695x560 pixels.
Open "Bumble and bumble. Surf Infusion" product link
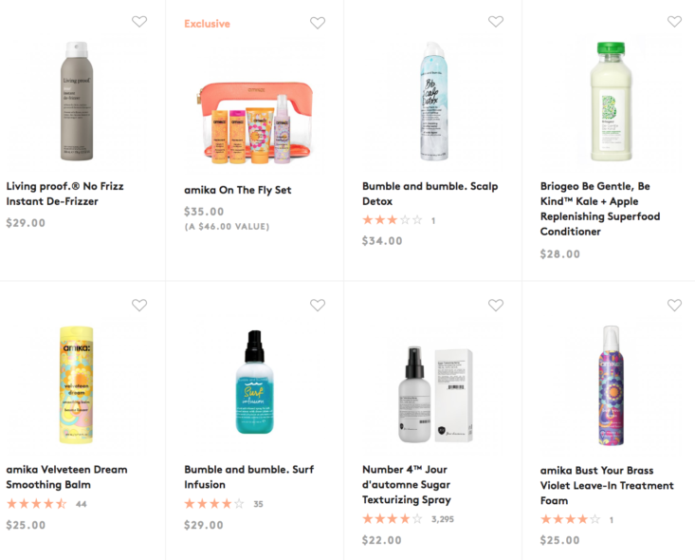pos(248,476)
